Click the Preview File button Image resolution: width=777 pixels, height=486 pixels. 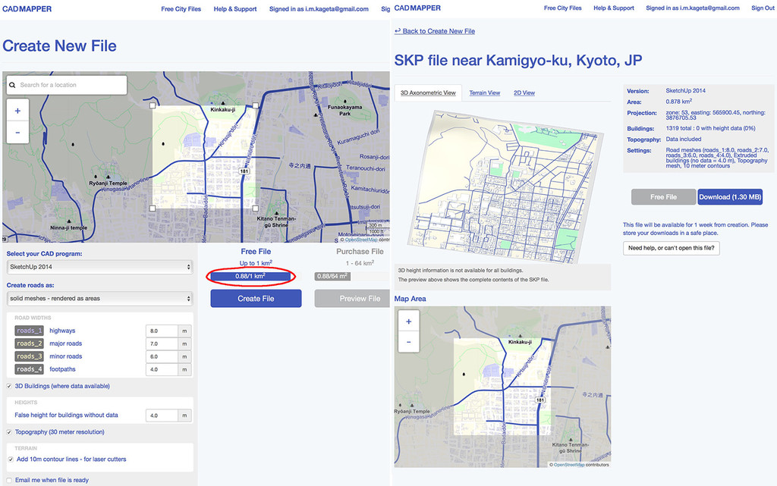(x=353, y=299)
